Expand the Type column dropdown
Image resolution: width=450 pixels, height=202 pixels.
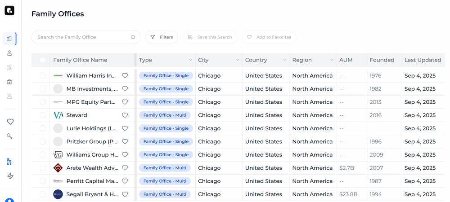pyautogui.click(x=190, y=60)
